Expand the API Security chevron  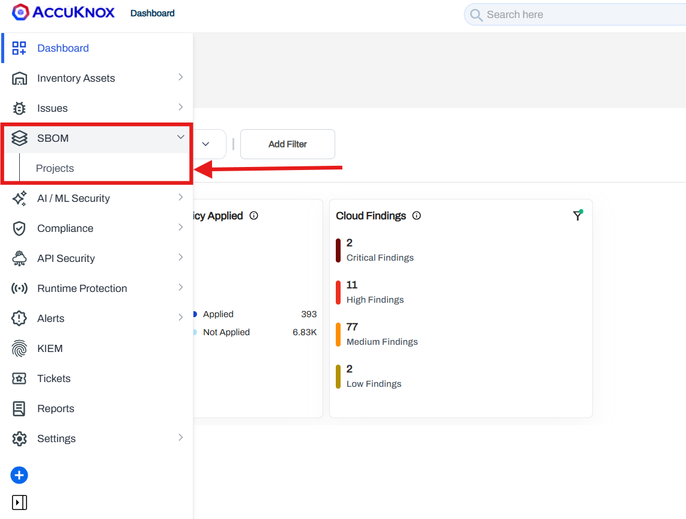pyautogui.click(x=181, y=257)
